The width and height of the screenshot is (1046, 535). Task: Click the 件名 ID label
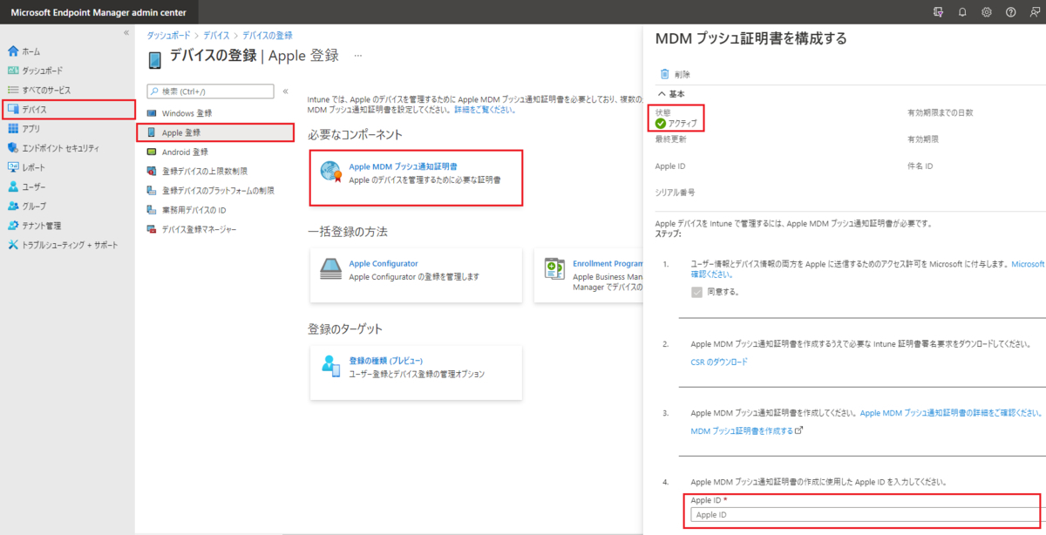pyautogui.click(x=920, y=165)
